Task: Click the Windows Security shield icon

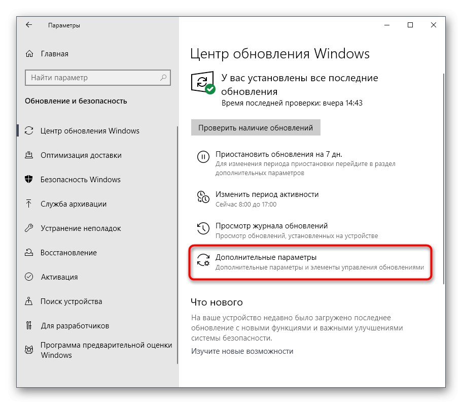Action: pyautogui.click(x=30, y=179)
